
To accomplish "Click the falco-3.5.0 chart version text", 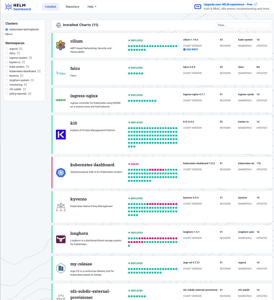I will click(189, 67).
